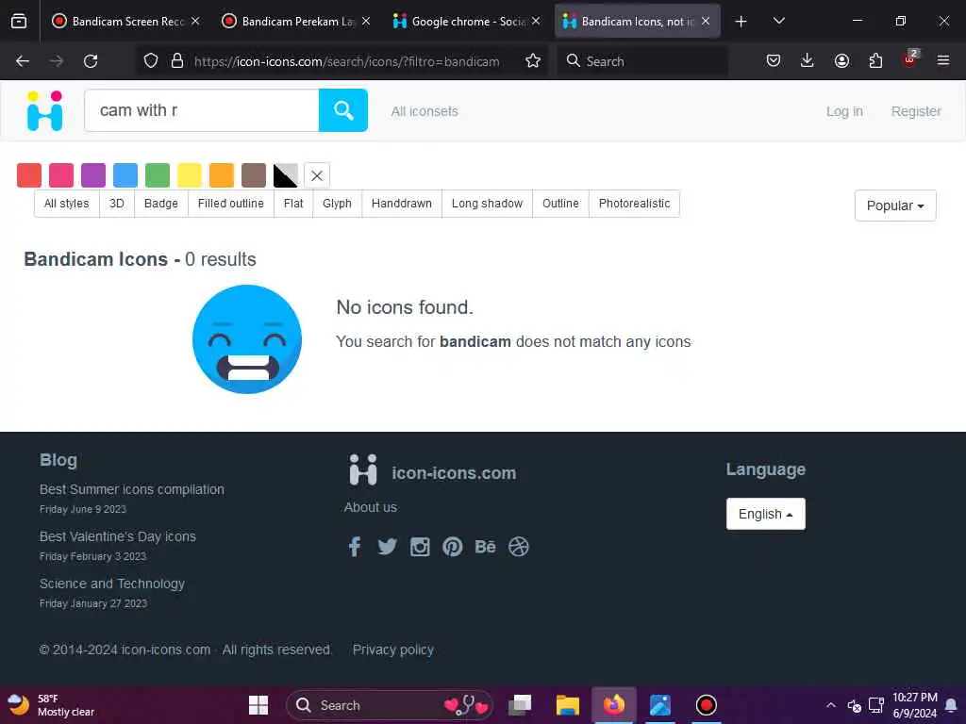Open the English language dropdown

pyautogui.click(x=766, y=514)
